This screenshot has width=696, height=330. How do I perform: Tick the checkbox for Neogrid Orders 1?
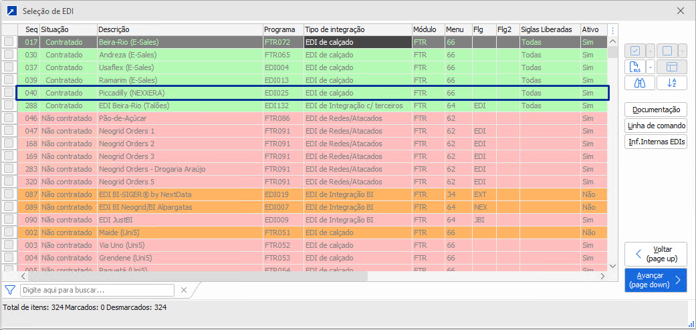click(x=9, y=131)
